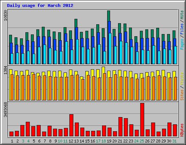
Task: Select day 23 on the x-axis
Action: [x=131, y=141]
